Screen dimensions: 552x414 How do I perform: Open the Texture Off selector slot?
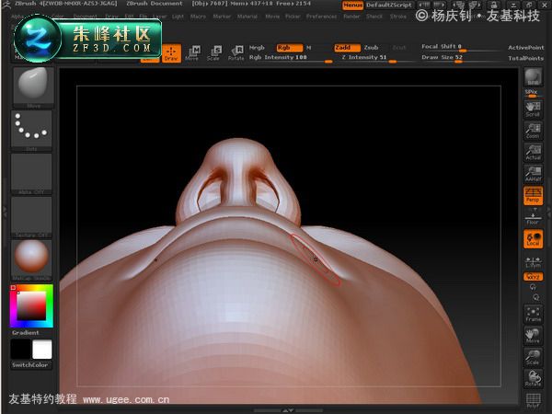(31, 217)
